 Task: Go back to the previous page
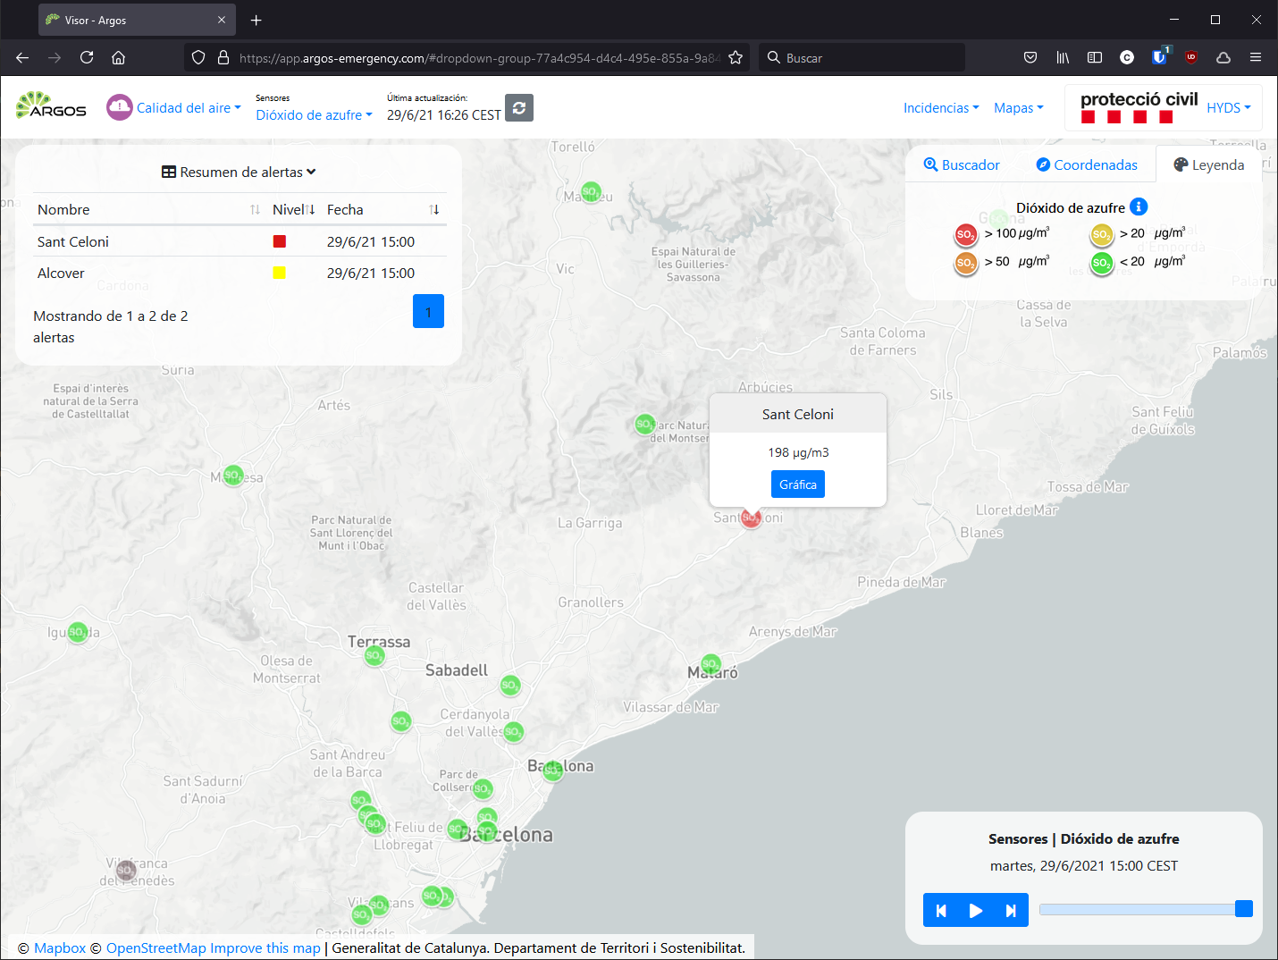tap(22, 57)
